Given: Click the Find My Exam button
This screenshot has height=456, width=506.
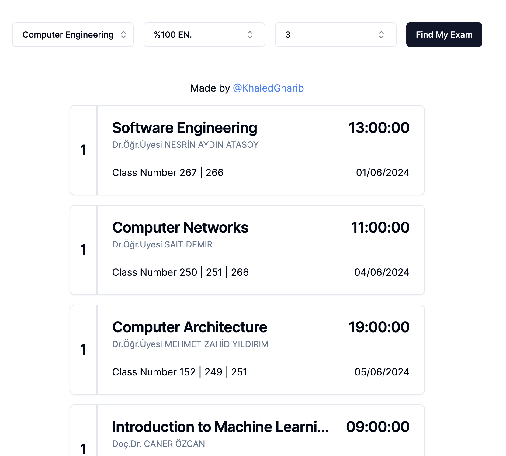Looking at the screenshot, I should (444, 35).
